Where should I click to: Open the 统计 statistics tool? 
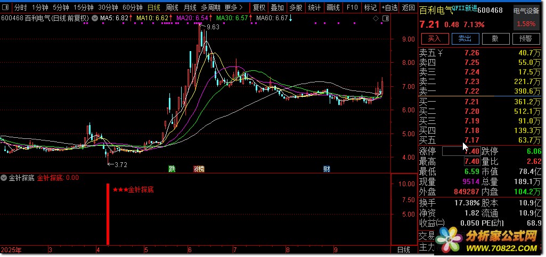(314, 7)
